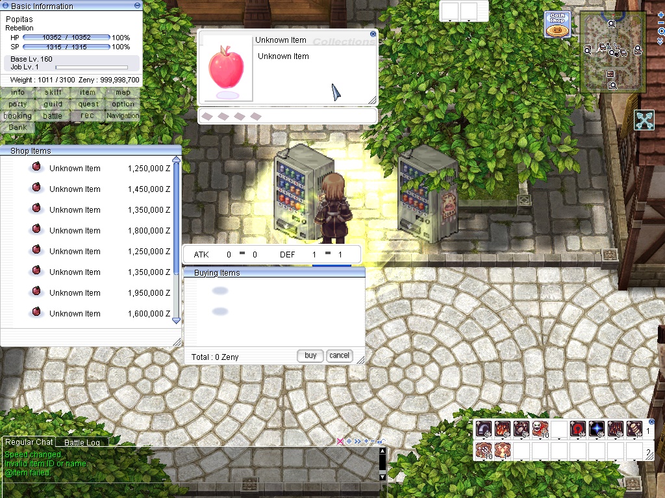Switch to the Battle Log tab
The image size is (665, 498).
pyautogui.click(x=82, y=442)
